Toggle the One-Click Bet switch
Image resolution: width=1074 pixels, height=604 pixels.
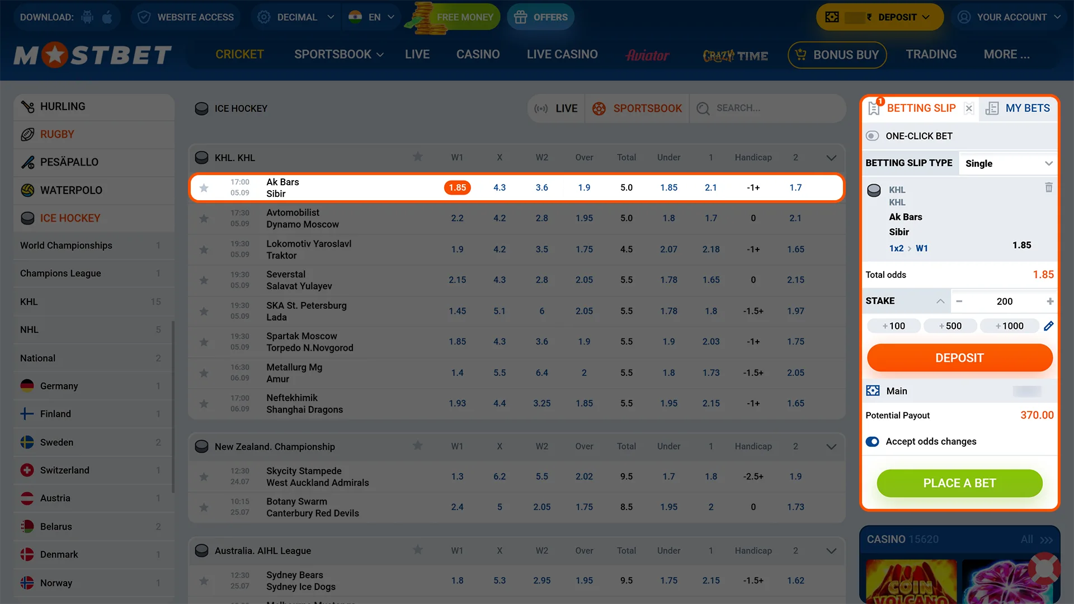click(872, 136)
